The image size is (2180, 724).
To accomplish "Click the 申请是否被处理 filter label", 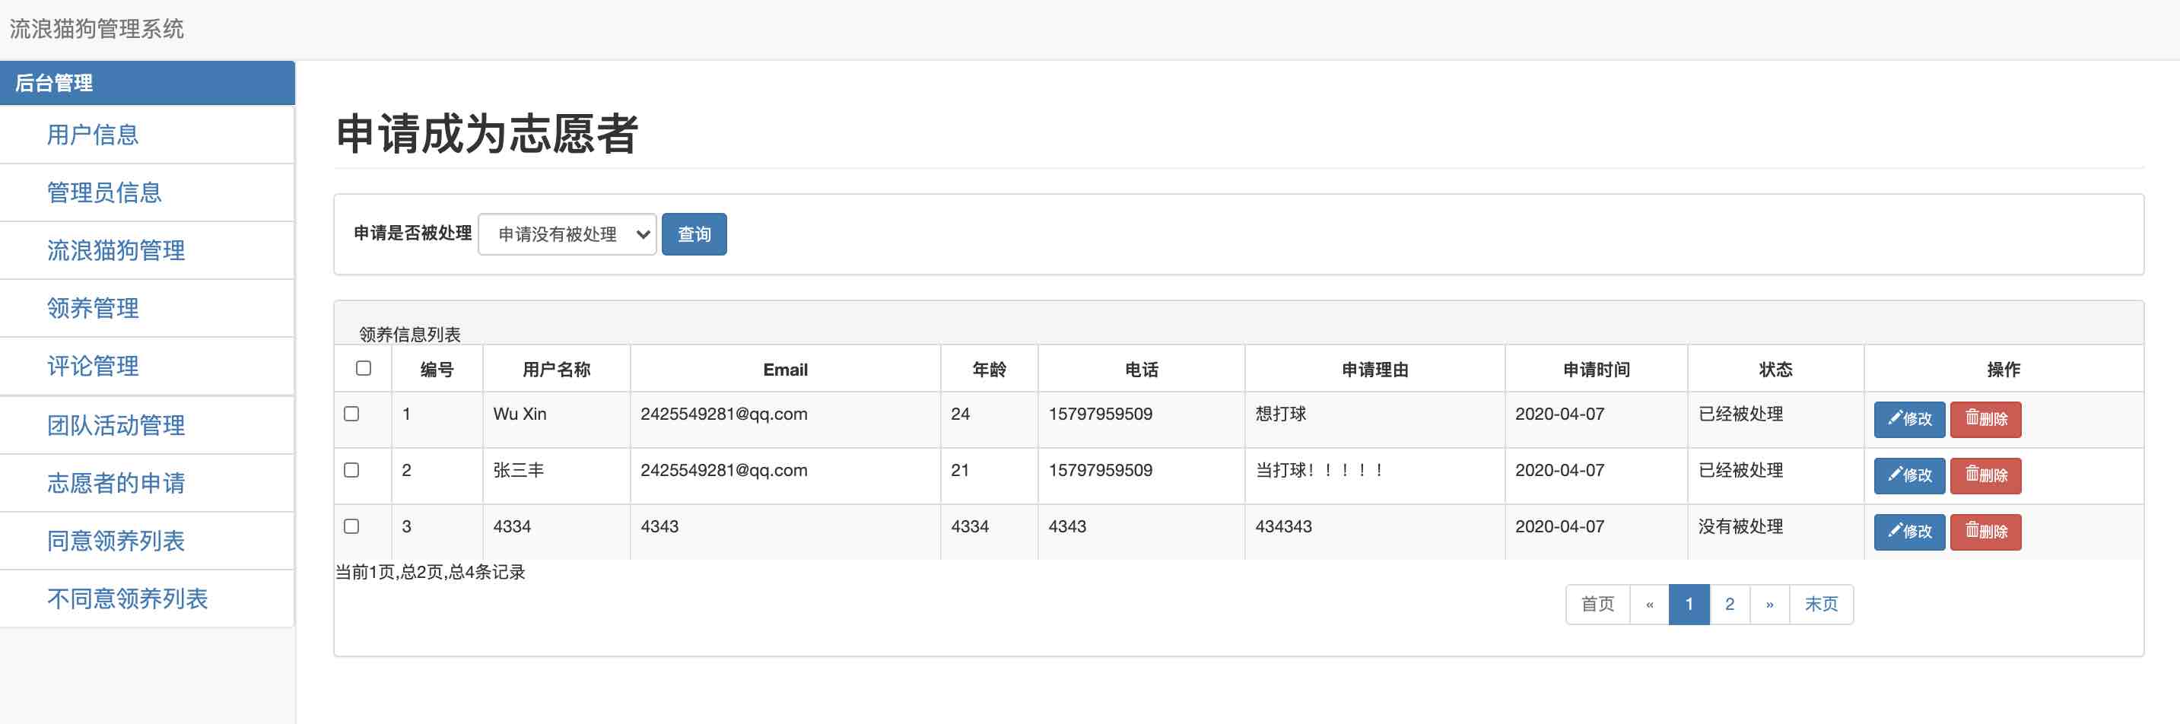I will tap(412, 233).
